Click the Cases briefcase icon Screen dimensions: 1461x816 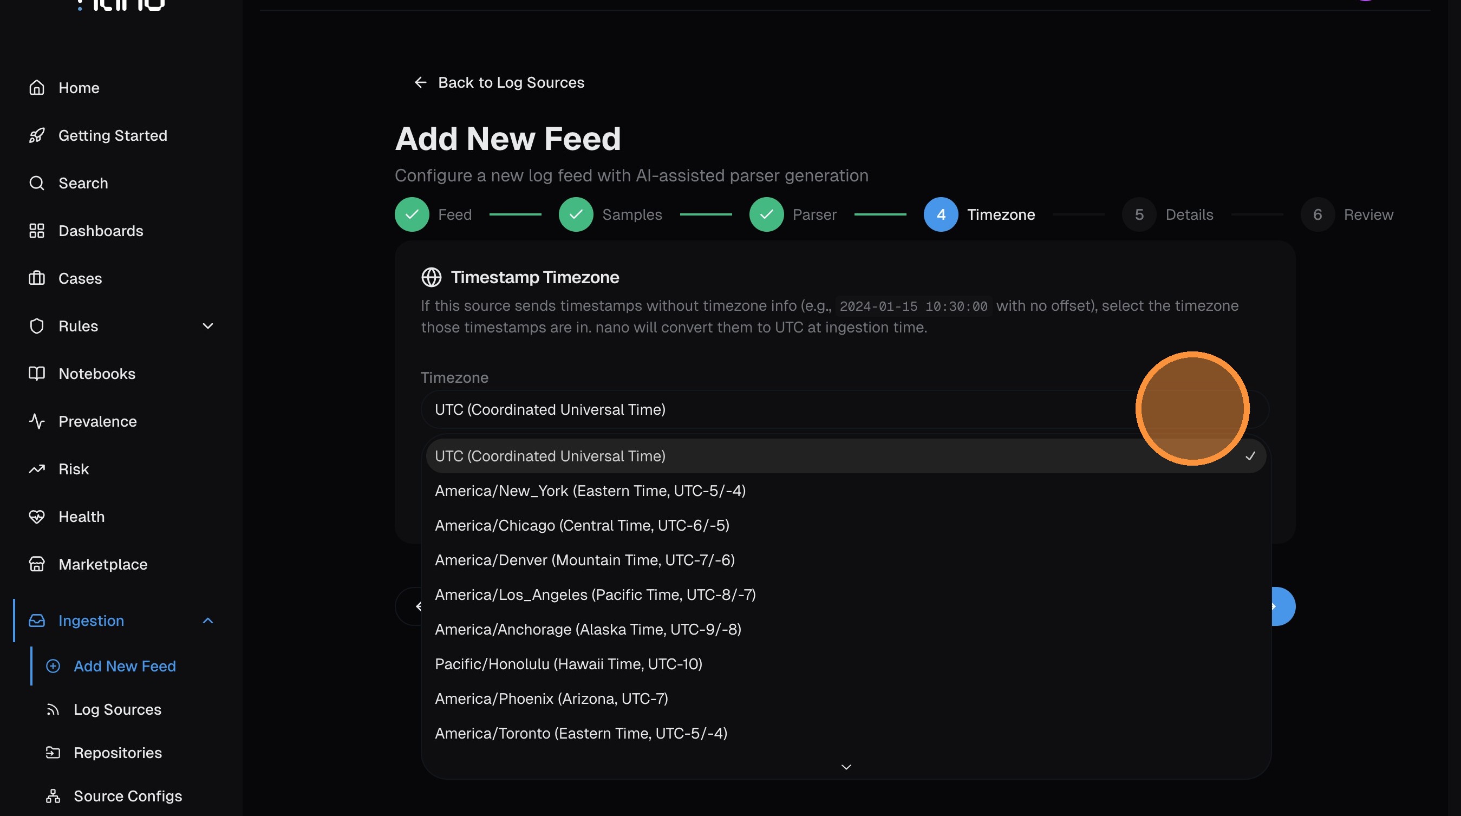tap(37, 278)
